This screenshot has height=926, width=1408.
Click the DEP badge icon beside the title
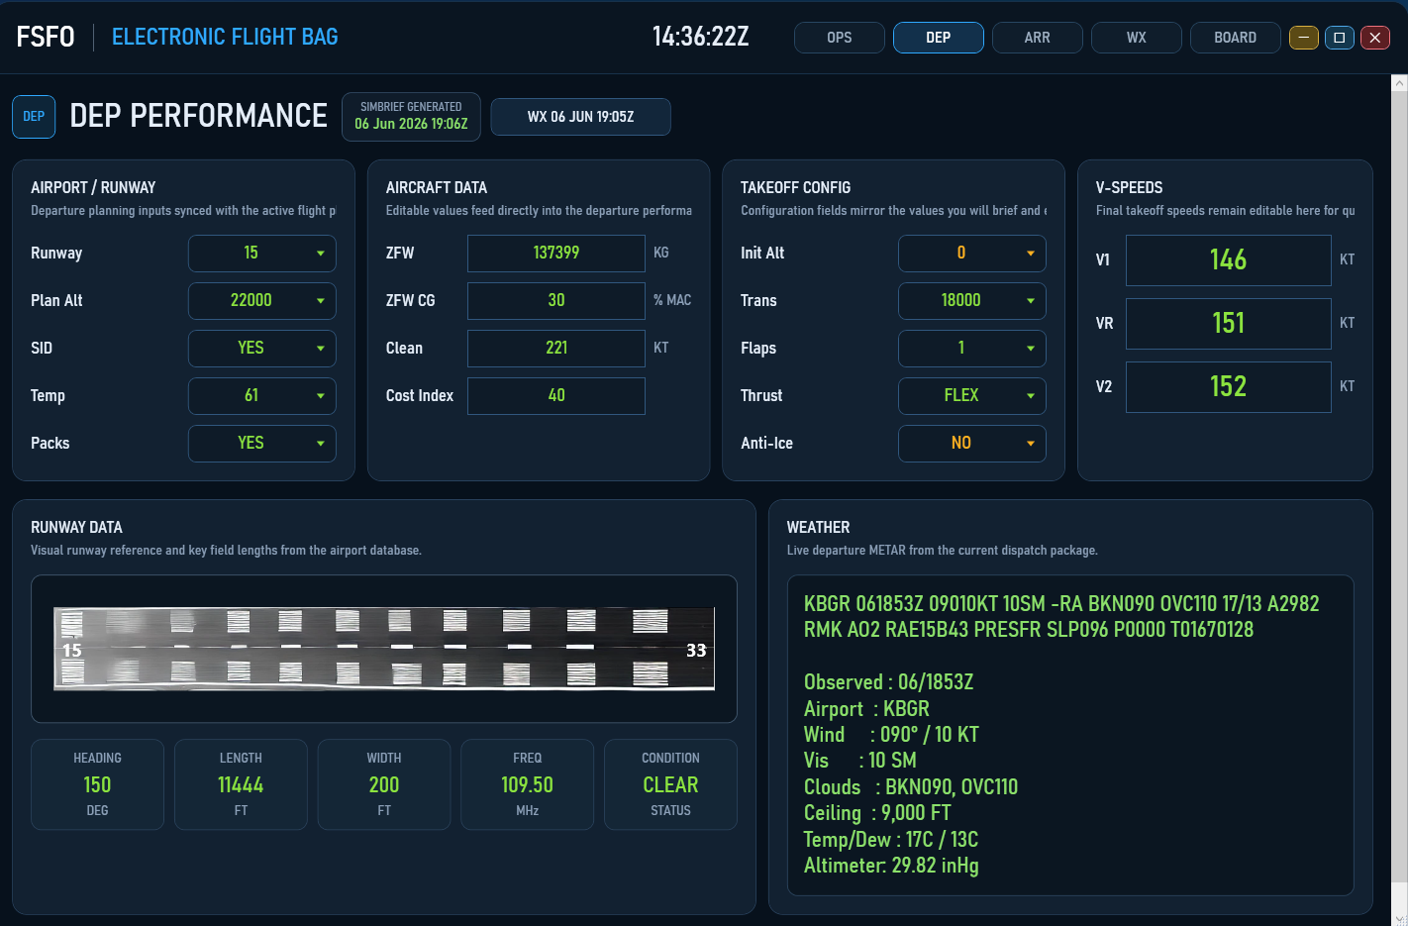(34, 117)
